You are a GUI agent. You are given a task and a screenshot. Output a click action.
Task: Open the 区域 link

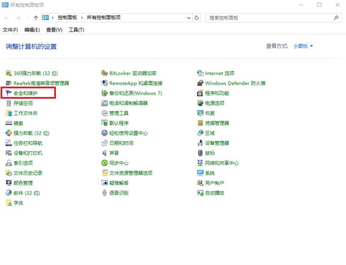pyautogui.click(x=210, y=133)
